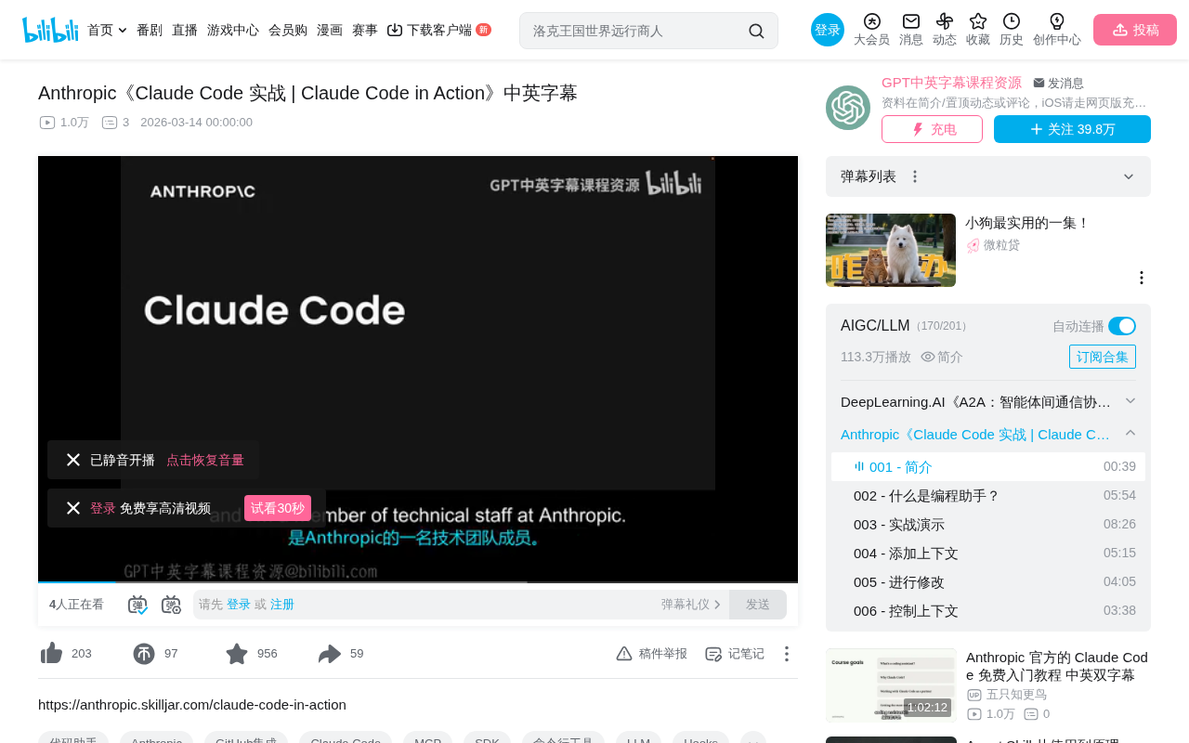Open 直播 in top navigation
The width and height of the screenshot is (1189, 743).
[x=185, y=30]
